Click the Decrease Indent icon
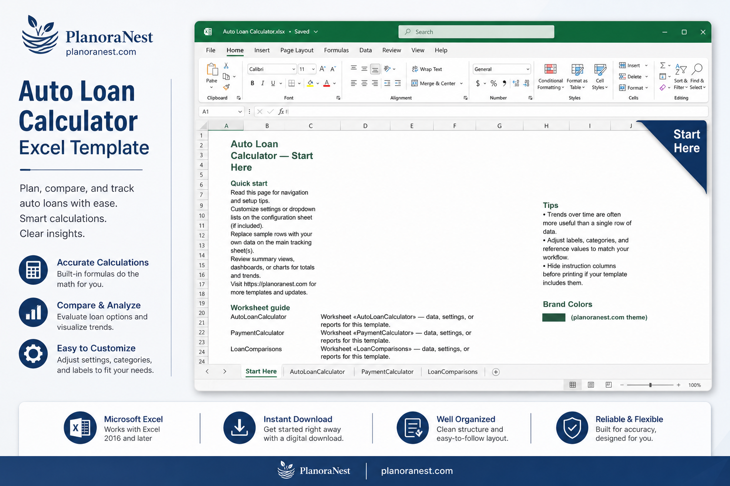 387,83
